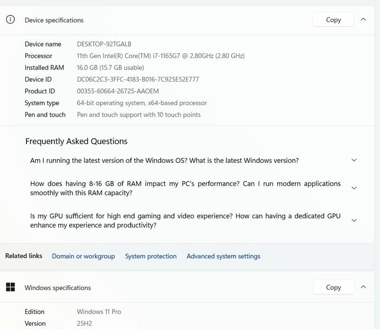Collapse the Windows specifications section chevron
The height and width of the screenshot is (329, 380).
coord(364,287)
